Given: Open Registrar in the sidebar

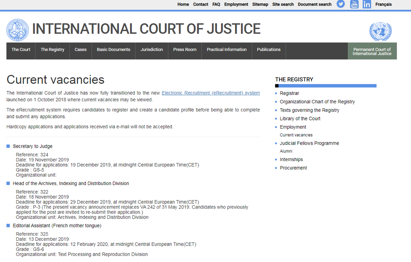Looking at the screenshot, I should point(289,93).
